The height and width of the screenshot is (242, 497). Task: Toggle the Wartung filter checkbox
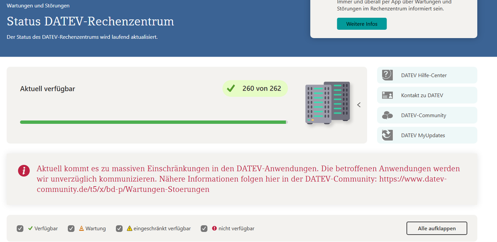pyautogui.click(x=71, y=229)
